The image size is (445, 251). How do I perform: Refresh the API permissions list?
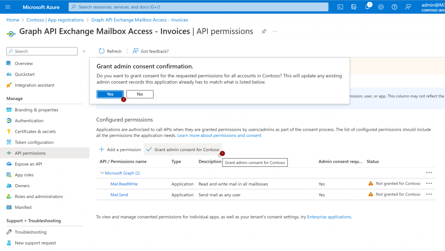click(x=110, y=51)
